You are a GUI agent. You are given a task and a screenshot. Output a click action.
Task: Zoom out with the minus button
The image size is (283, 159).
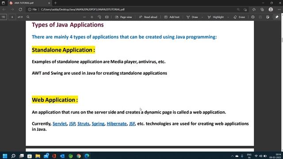(84, 17)
